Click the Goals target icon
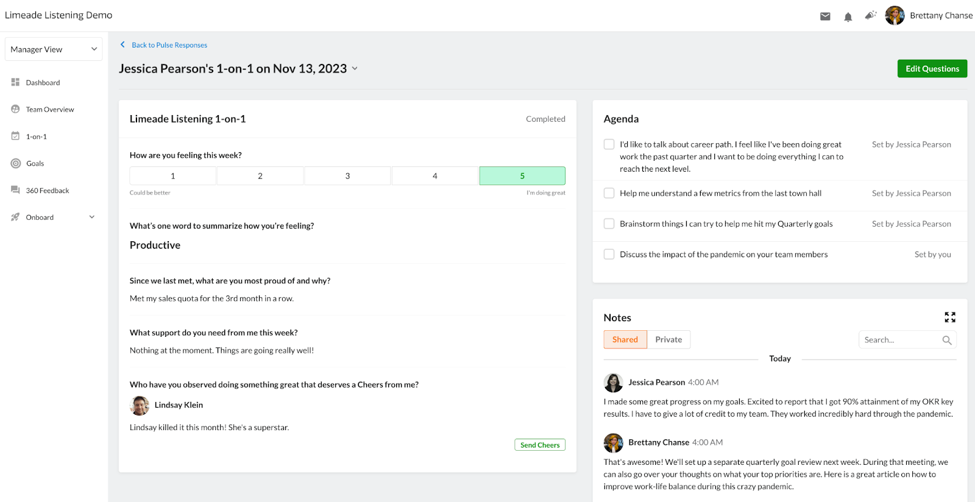The height and width of the screenshot is (502, 975). coord(16,163)
